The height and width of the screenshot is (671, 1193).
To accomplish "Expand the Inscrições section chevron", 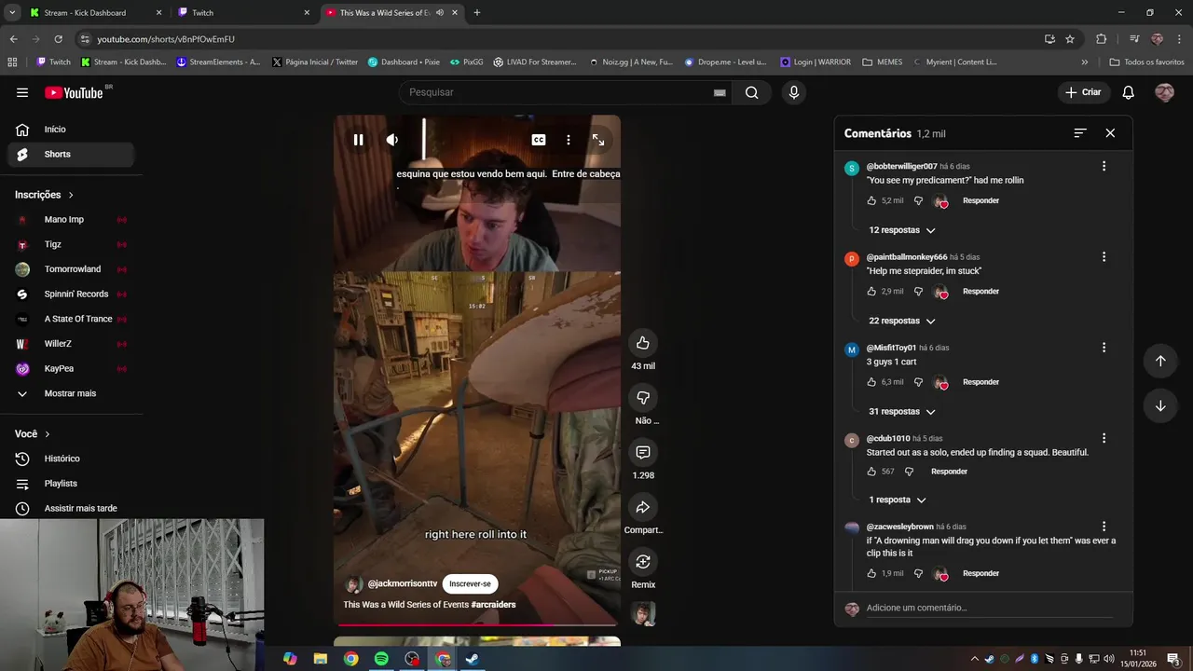I will point(71,195).
